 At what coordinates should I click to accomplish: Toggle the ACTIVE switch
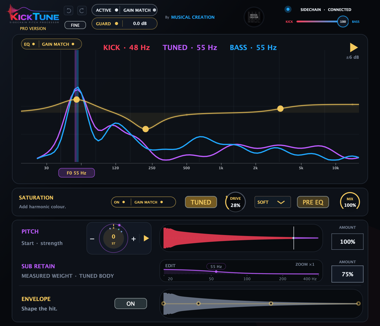click(107, 10)
